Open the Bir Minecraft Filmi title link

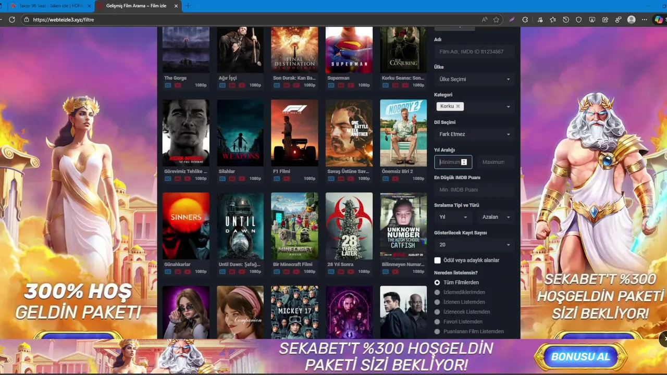293,265
